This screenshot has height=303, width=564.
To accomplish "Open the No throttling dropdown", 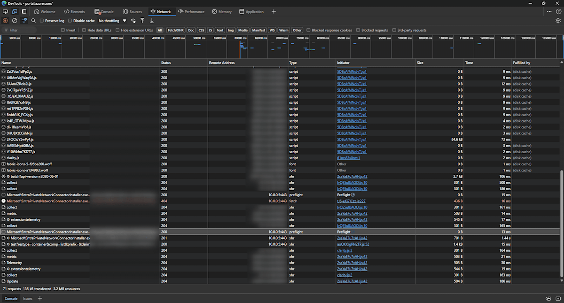I will tap(112, 21).
